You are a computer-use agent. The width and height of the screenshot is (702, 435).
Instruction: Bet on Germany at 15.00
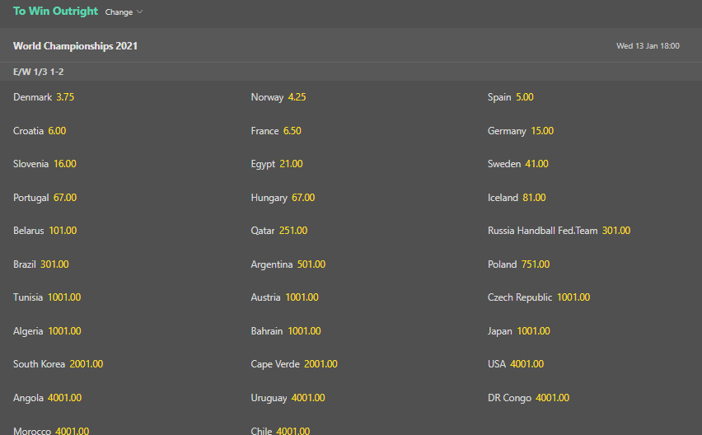click(x=521, y=131)
